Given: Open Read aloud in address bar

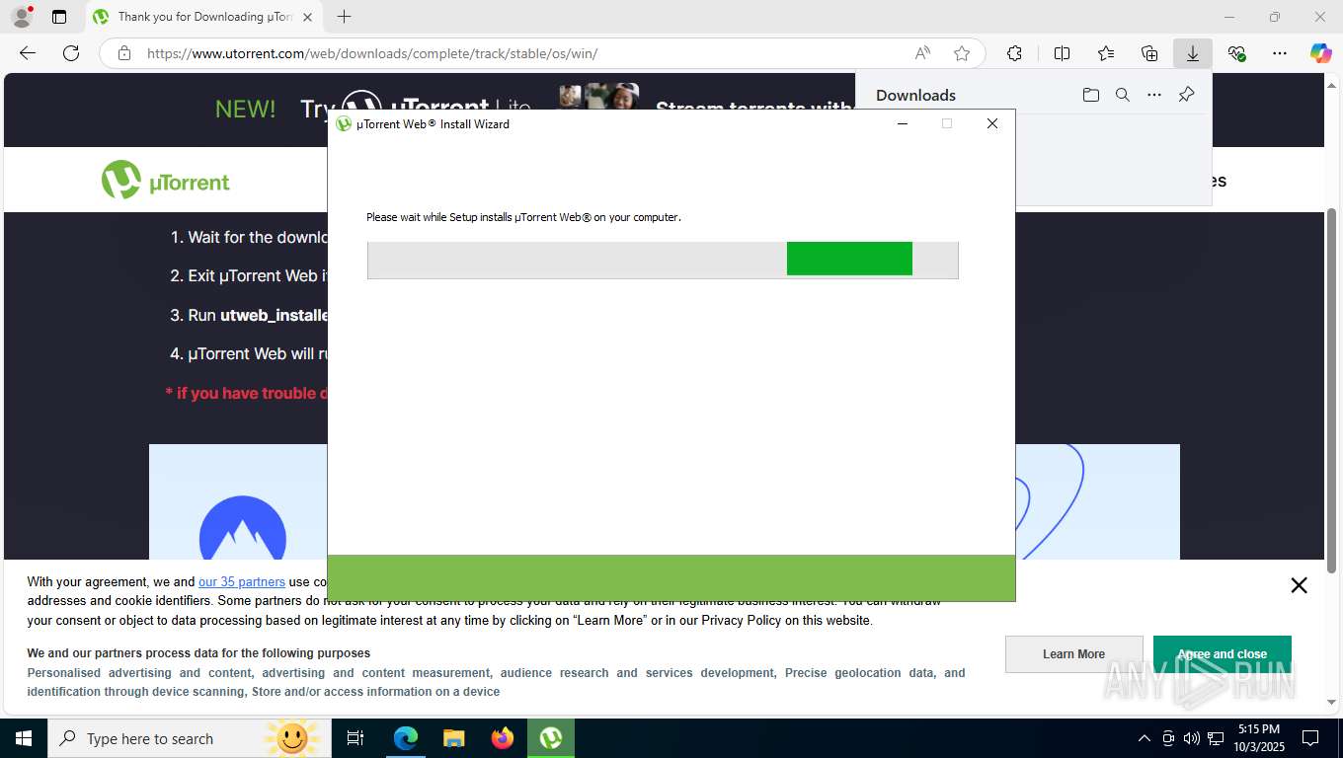Looking at the screenshot, I should tap(922, 53).
